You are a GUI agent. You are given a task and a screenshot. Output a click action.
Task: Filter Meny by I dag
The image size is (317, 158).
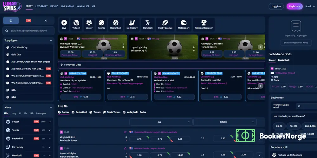pos(13,113)
